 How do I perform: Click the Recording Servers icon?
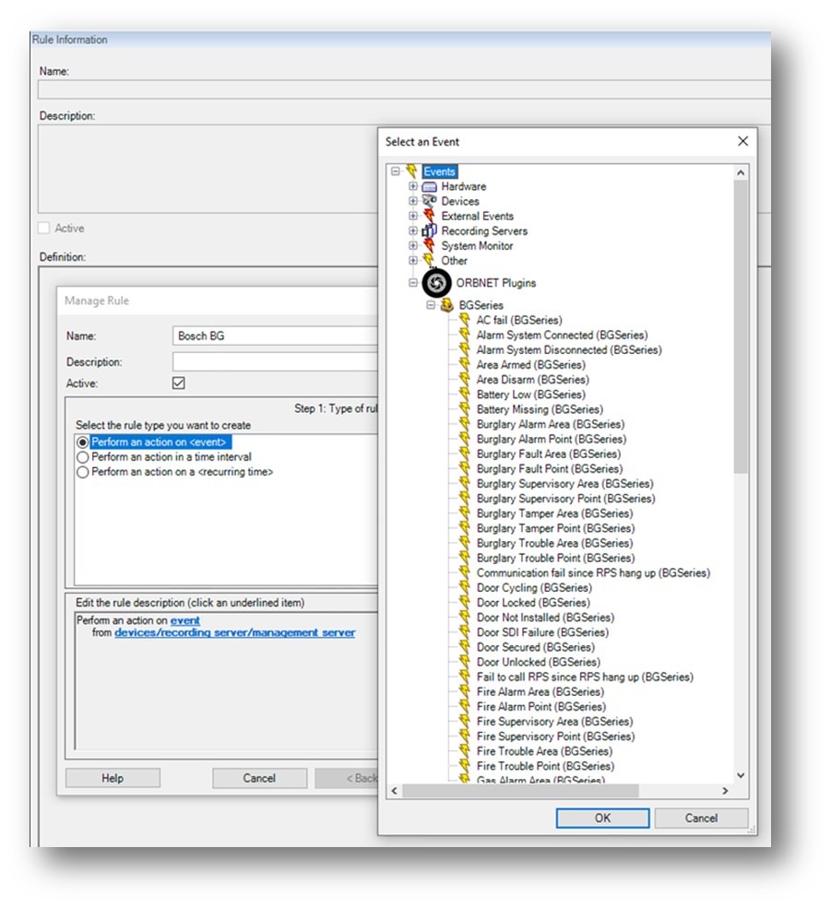pyautogui.click(x=430, y=230)
